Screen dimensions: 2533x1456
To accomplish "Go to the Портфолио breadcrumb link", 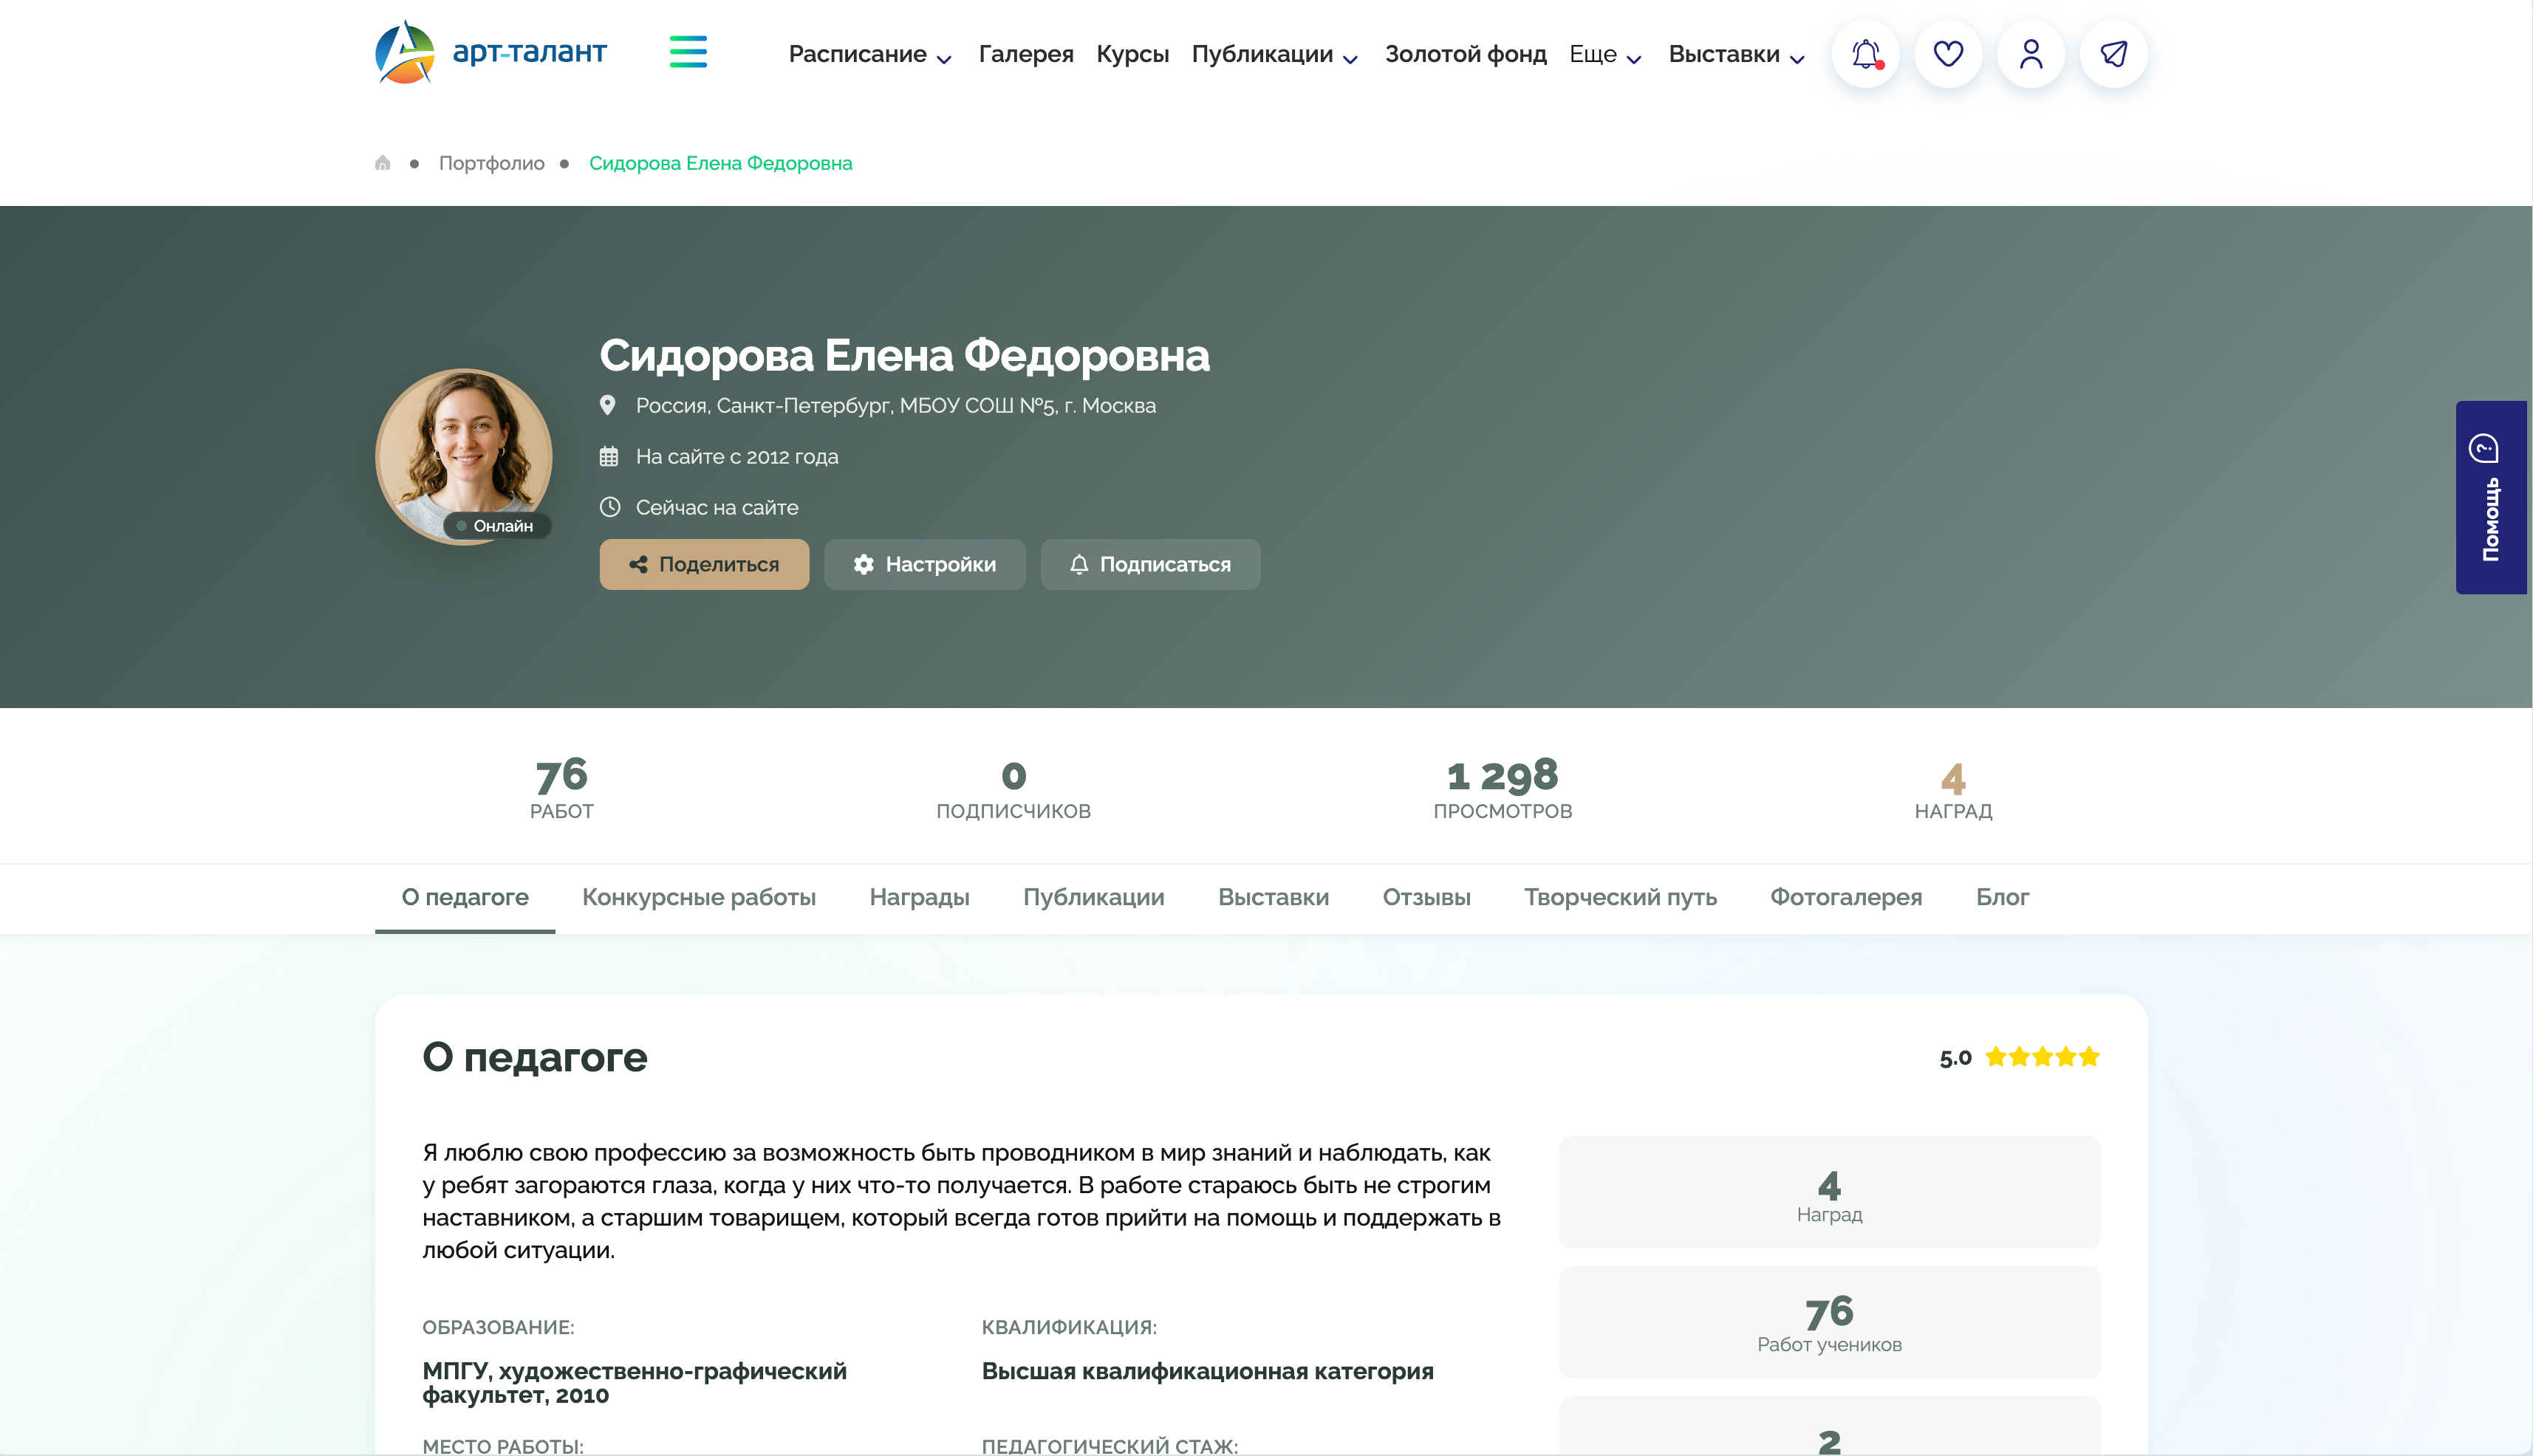I will pyautogui.click(x=491, y=163).
